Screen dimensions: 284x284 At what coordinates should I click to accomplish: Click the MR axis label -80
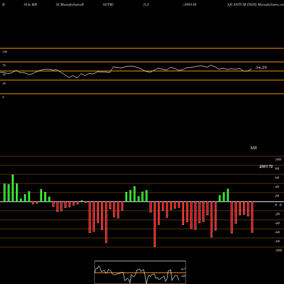click(x=277, y=241)
